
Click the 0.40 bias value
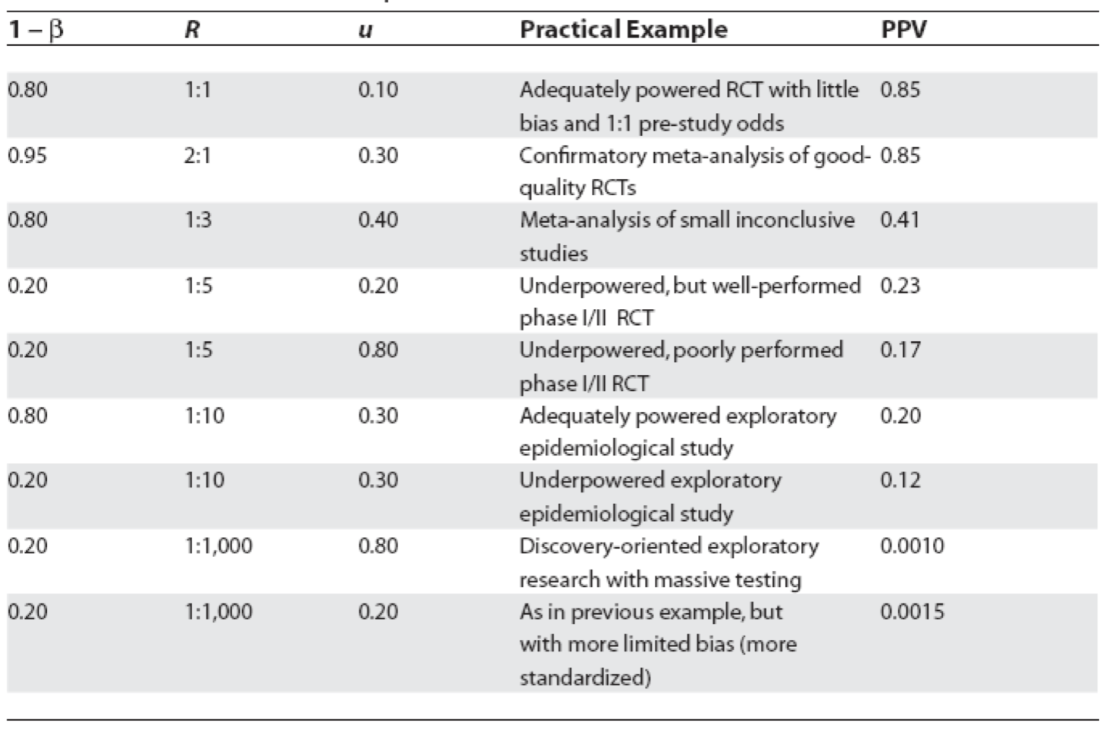[x=377, y=221]
